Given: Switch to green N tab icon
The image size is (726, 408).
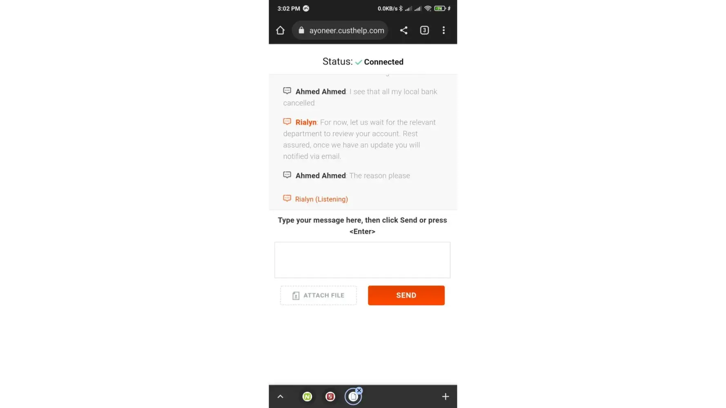Looking at the screenshot, I should pos(307,397).
